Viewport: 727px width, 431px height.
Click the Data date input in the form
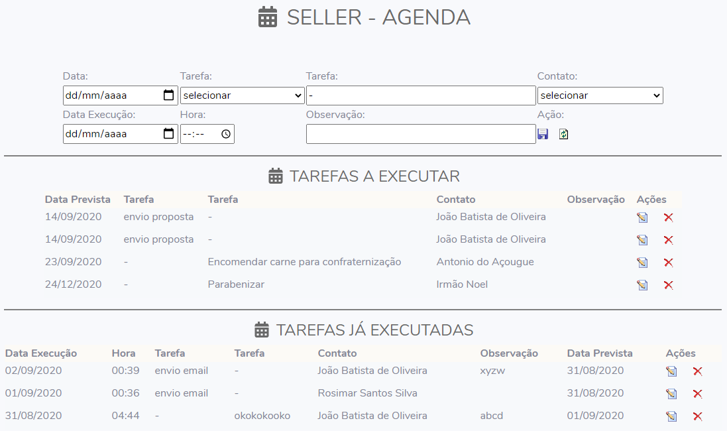(121, 95)
